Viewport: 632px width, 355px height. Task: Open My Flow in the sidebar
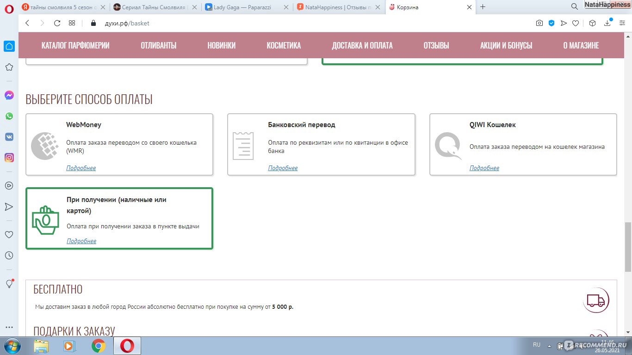point(9,206)
